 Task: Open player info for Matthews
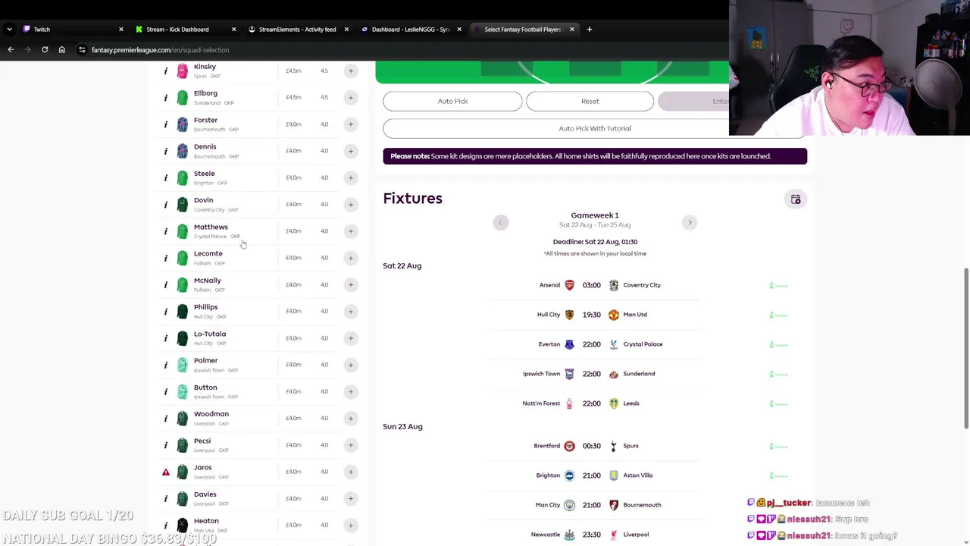pos(166,231)
